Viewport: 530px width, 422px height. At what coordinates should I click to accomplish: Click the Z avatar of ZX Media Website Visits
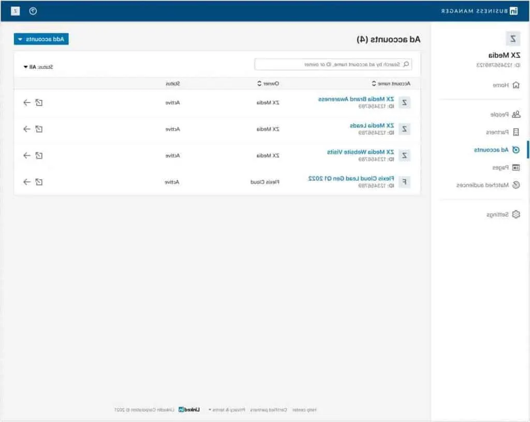coord(404,155)
